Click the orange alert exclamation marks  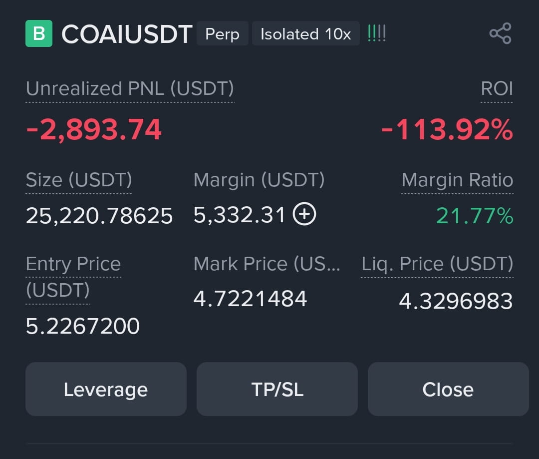[x=377, y=33]
